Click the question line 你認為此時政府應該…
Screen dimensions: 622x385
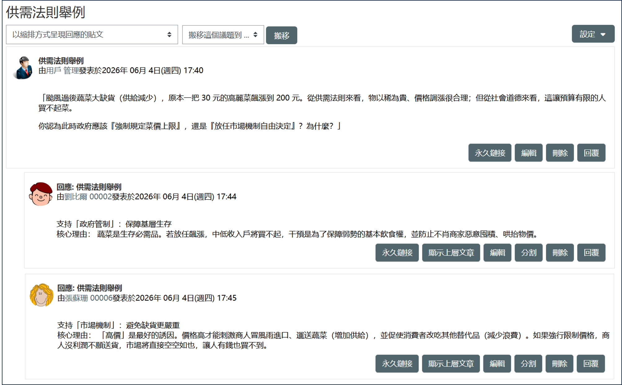coord(190,126)
